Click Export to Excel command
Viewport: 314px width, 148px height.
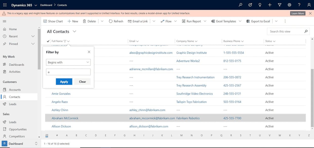pos(258,21)
